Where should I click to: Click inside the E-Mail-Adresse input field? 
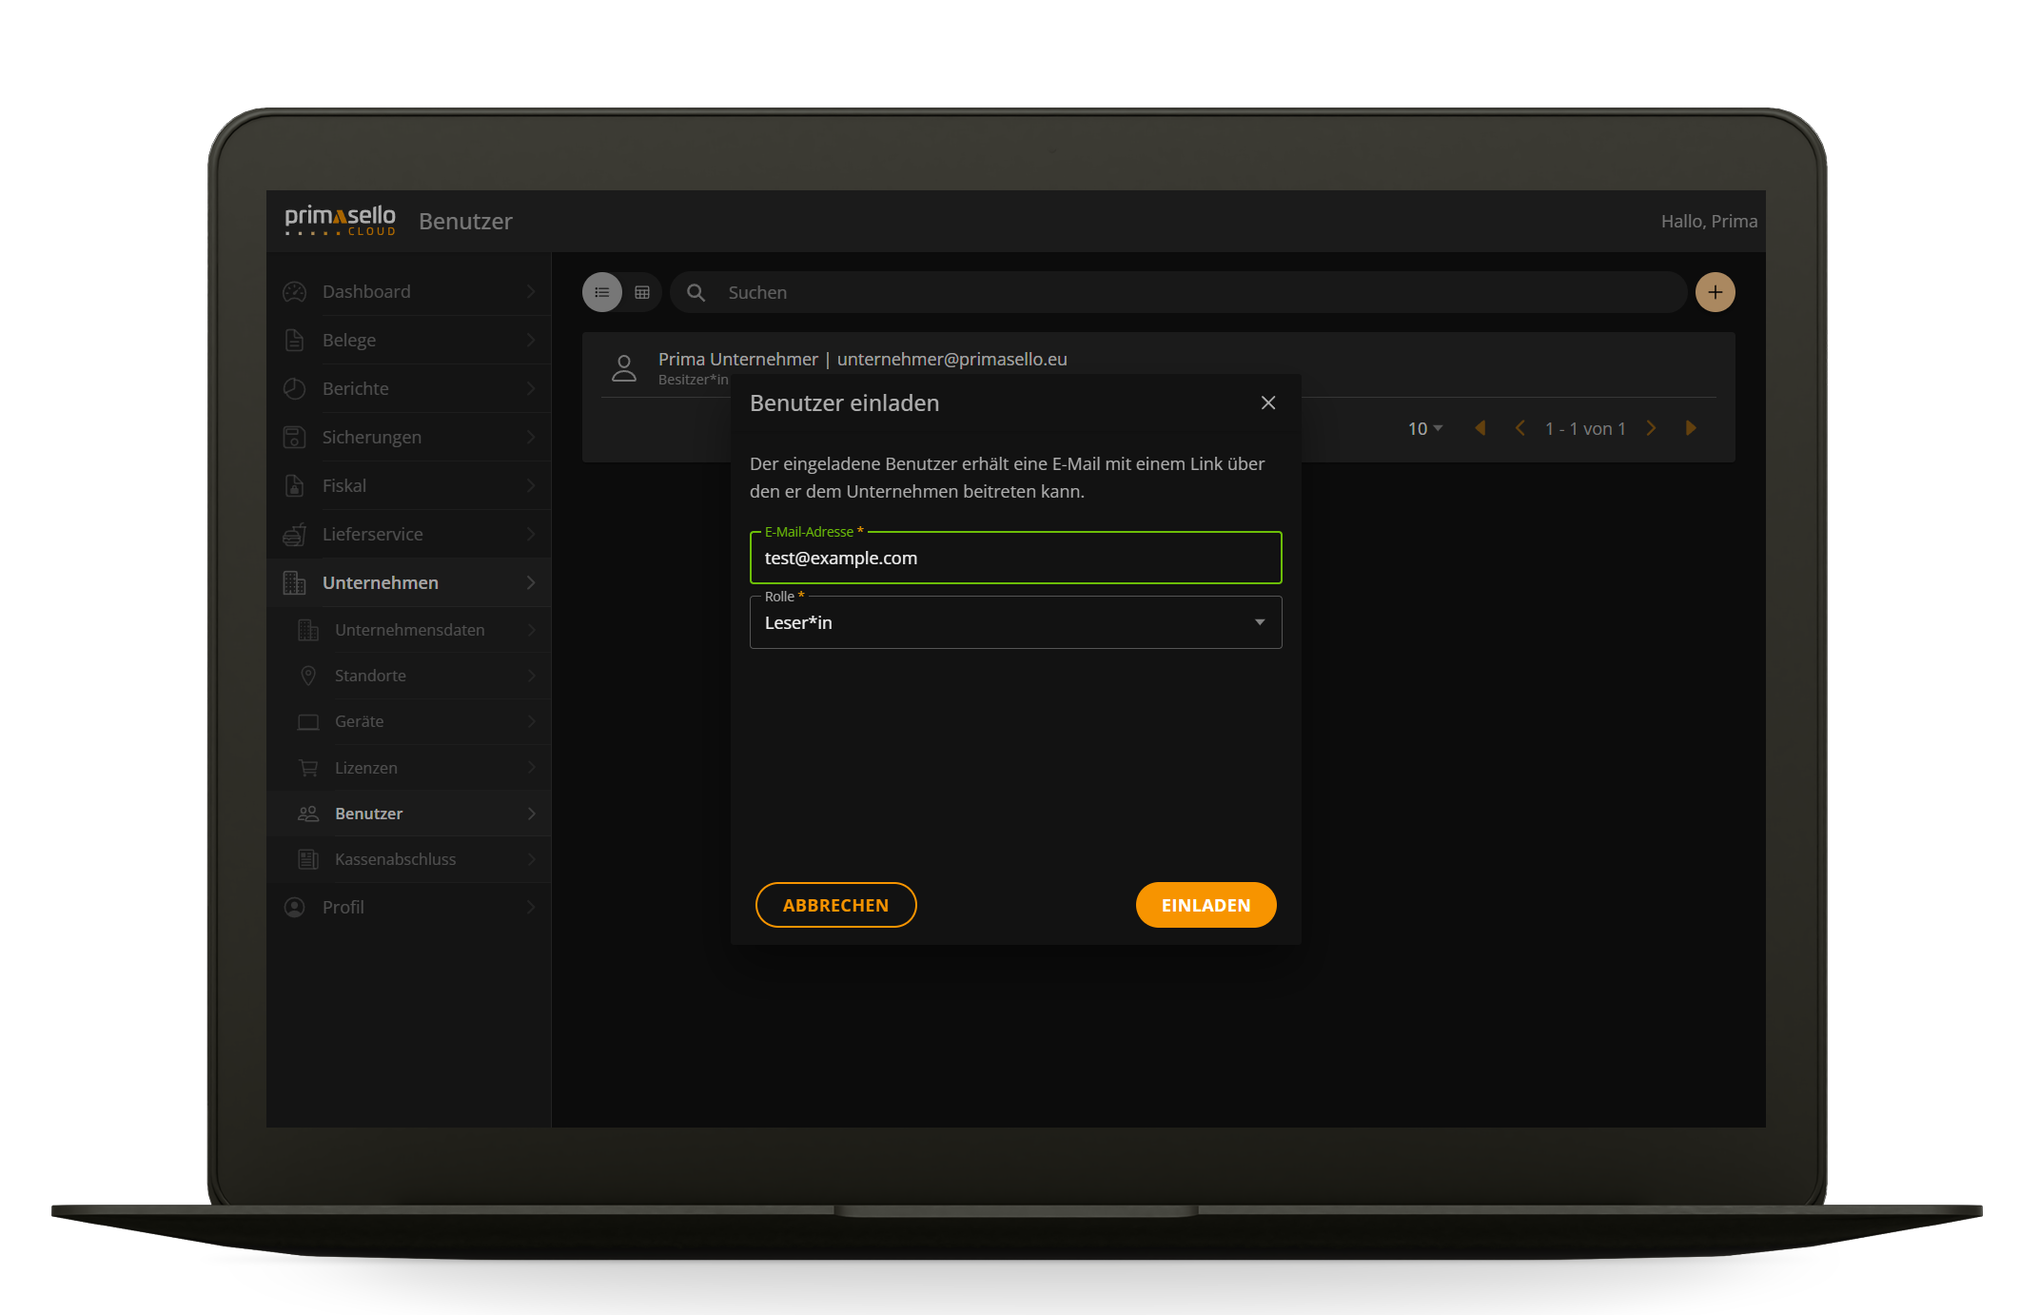[x=1015, y=558]
